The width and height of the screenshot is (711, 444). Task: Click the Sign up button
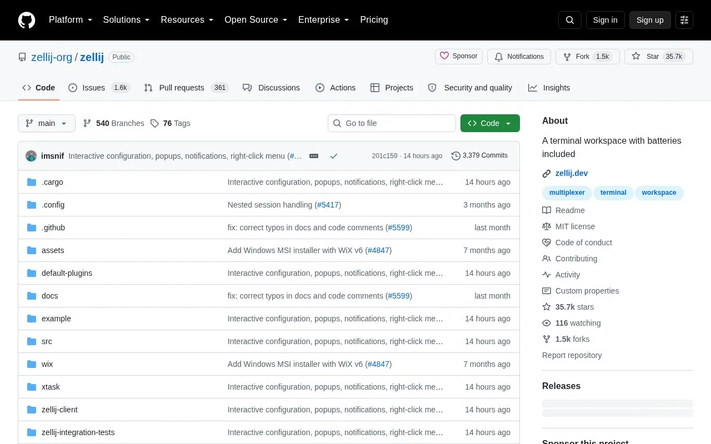[650, 20]
